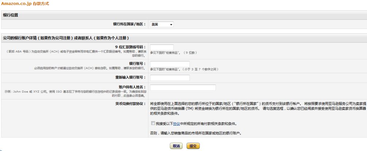Viewport: 367px width, 151px height.
Task: Click the 银行位置 section header
Action: click(11, 15)
